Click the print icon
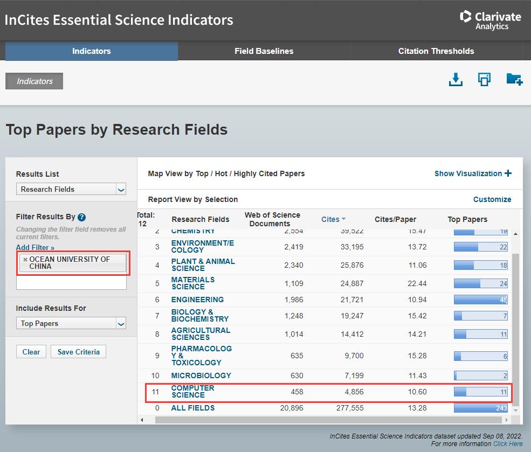 (484, 80)
